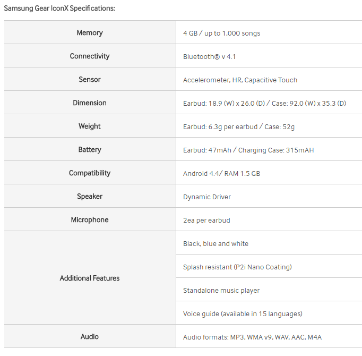Image resolution: width=362 pixels, height=356 pixels.
Task: Click the Samsung Gear IconX Specifications heading
Action: (x=59, y=9)
